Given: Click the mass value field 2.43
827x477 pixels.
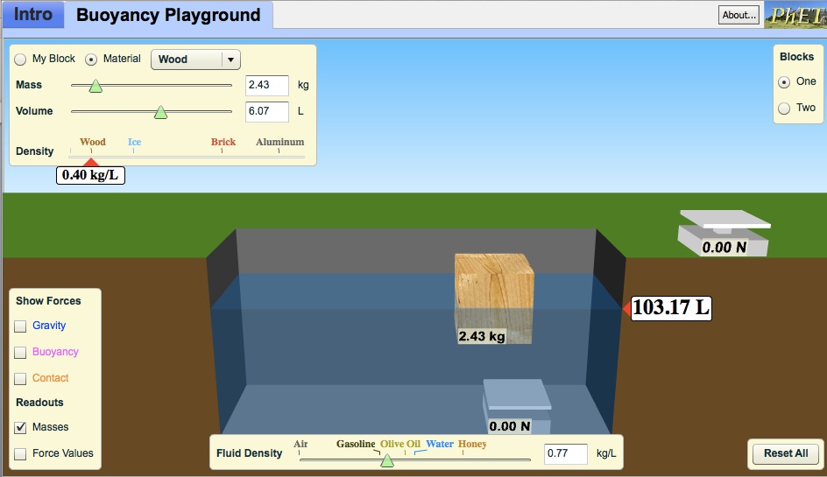Looking at the screenshot, I should click(267, 86).
